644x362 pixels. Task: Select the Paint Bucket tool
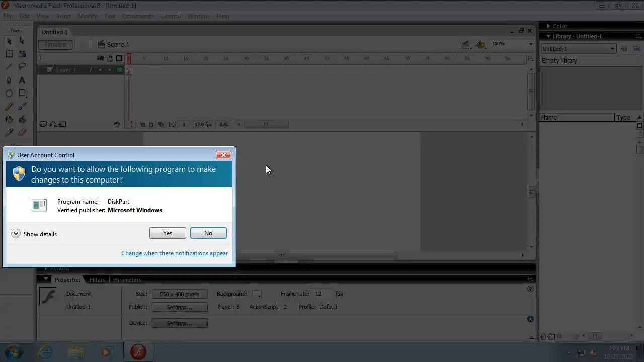pyautogui.click(x=22, y=120)
